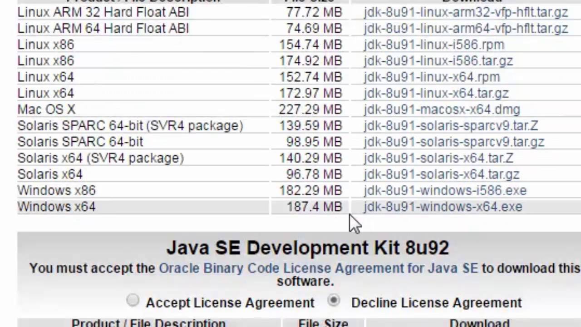Select Accept License Agreement radio button

[x=133, y=300]
